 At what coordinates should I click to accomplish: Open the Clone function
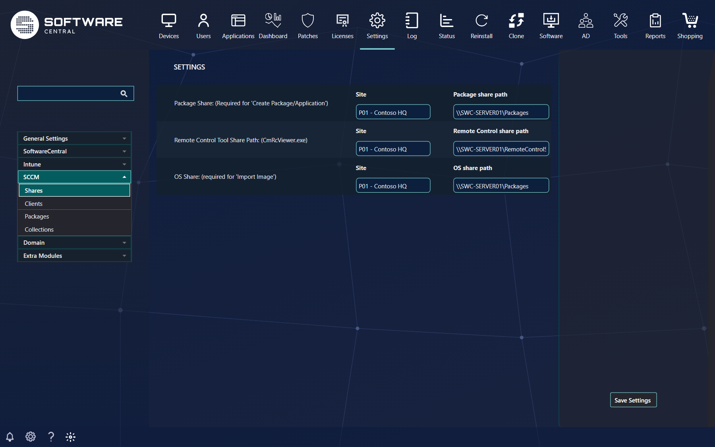click(516, 26)
